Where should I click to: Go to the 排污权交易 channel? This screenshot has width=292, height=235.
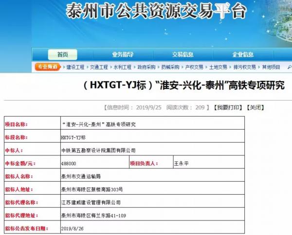pos(244,67)
